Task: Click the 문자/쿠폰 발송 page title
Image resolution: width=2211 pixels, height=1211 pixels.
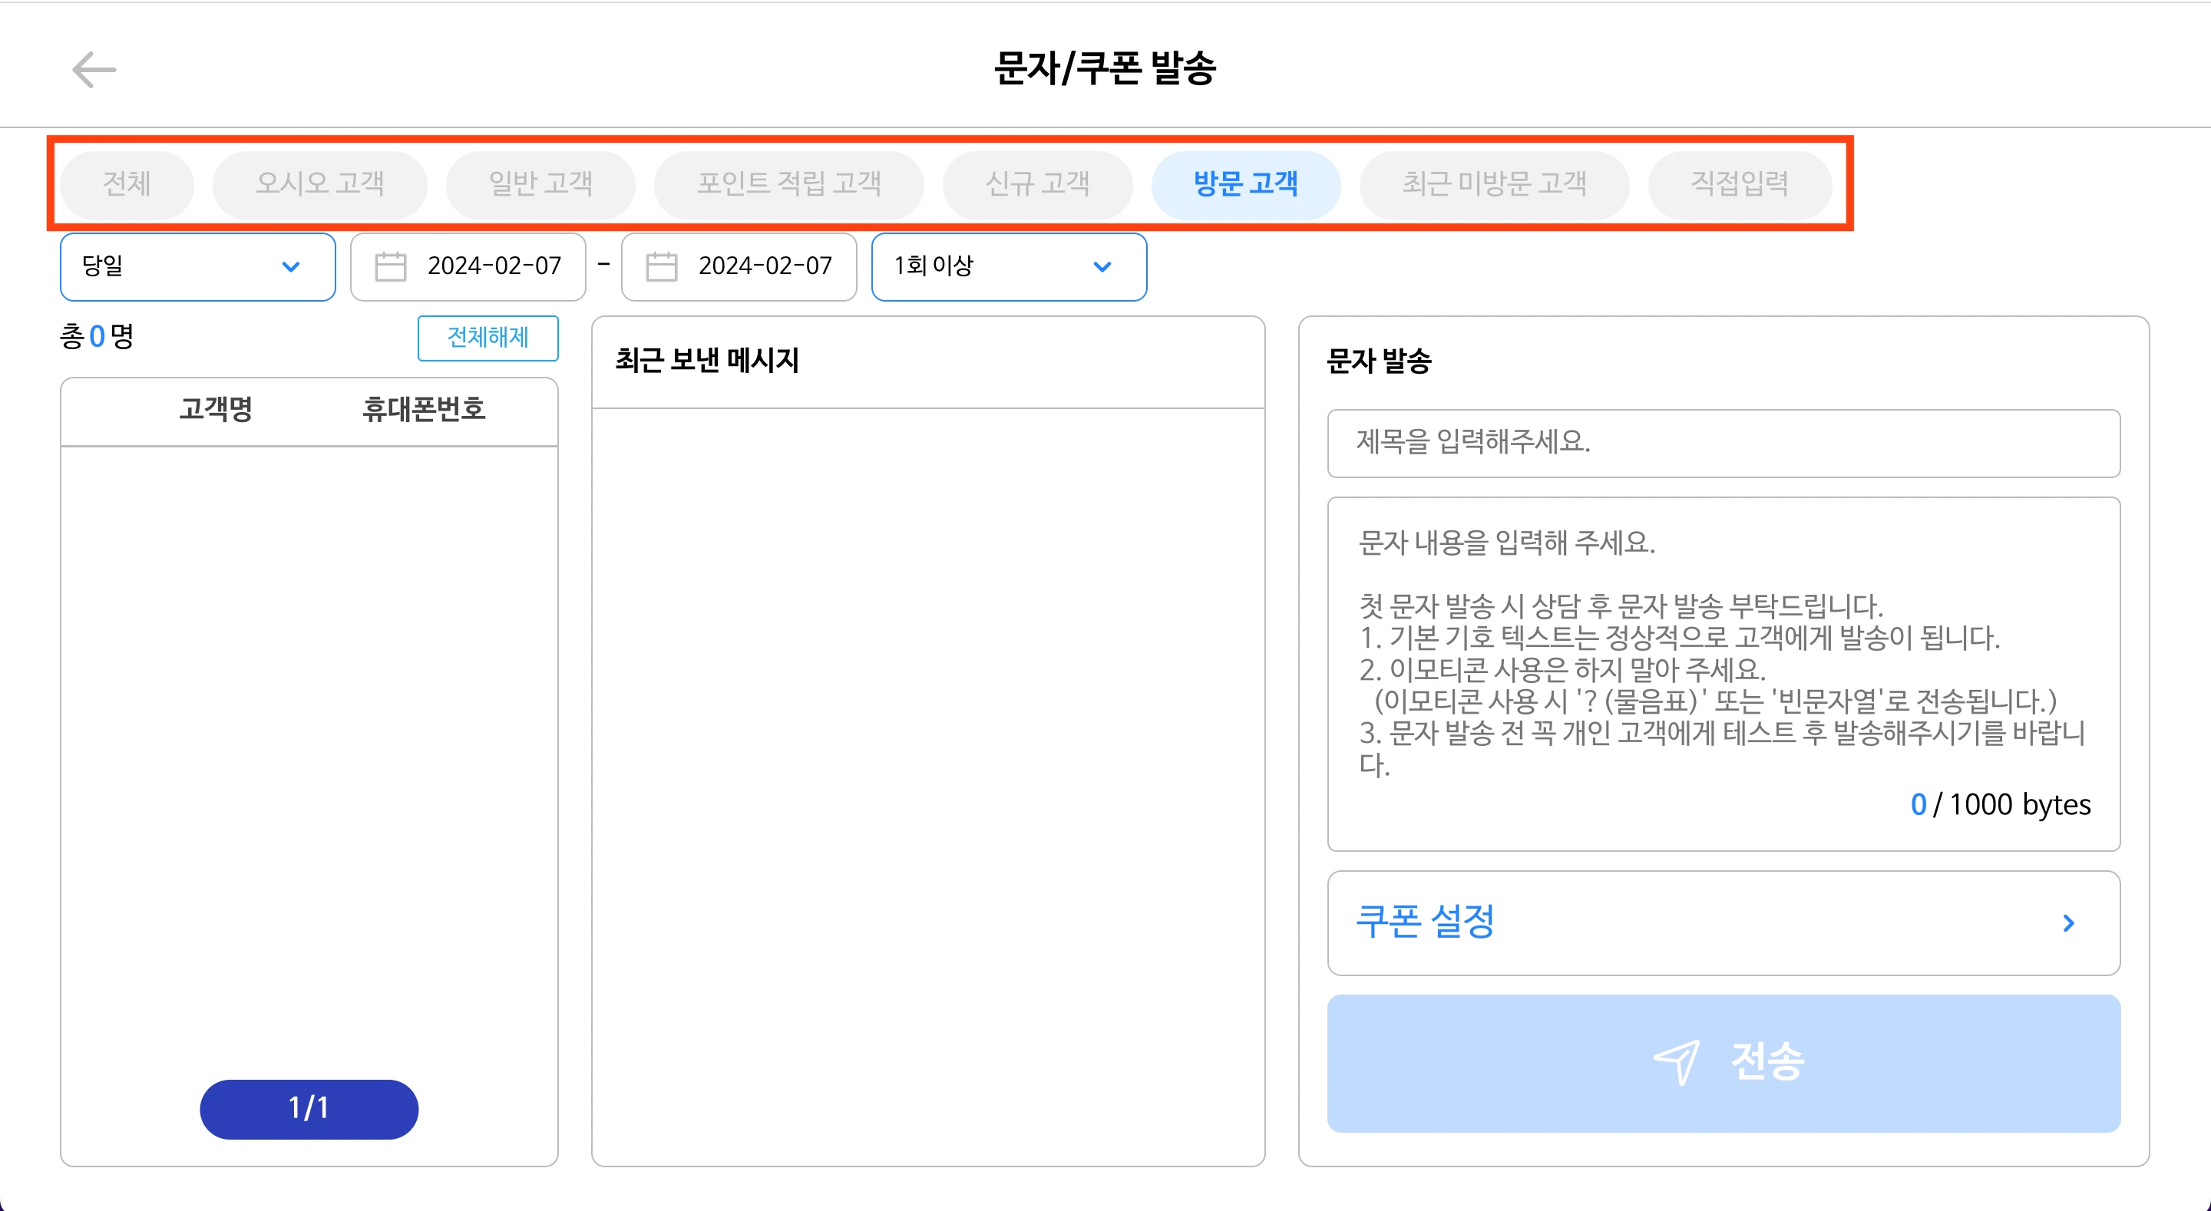Action: (1105, 68)
